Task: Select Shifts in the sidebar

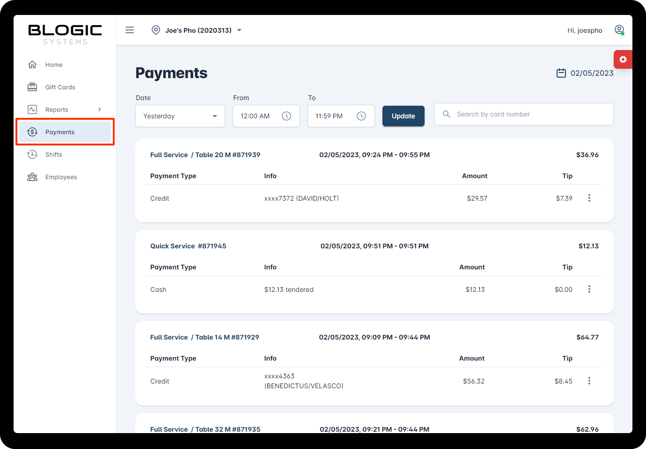Action: [x=54, y=154]
